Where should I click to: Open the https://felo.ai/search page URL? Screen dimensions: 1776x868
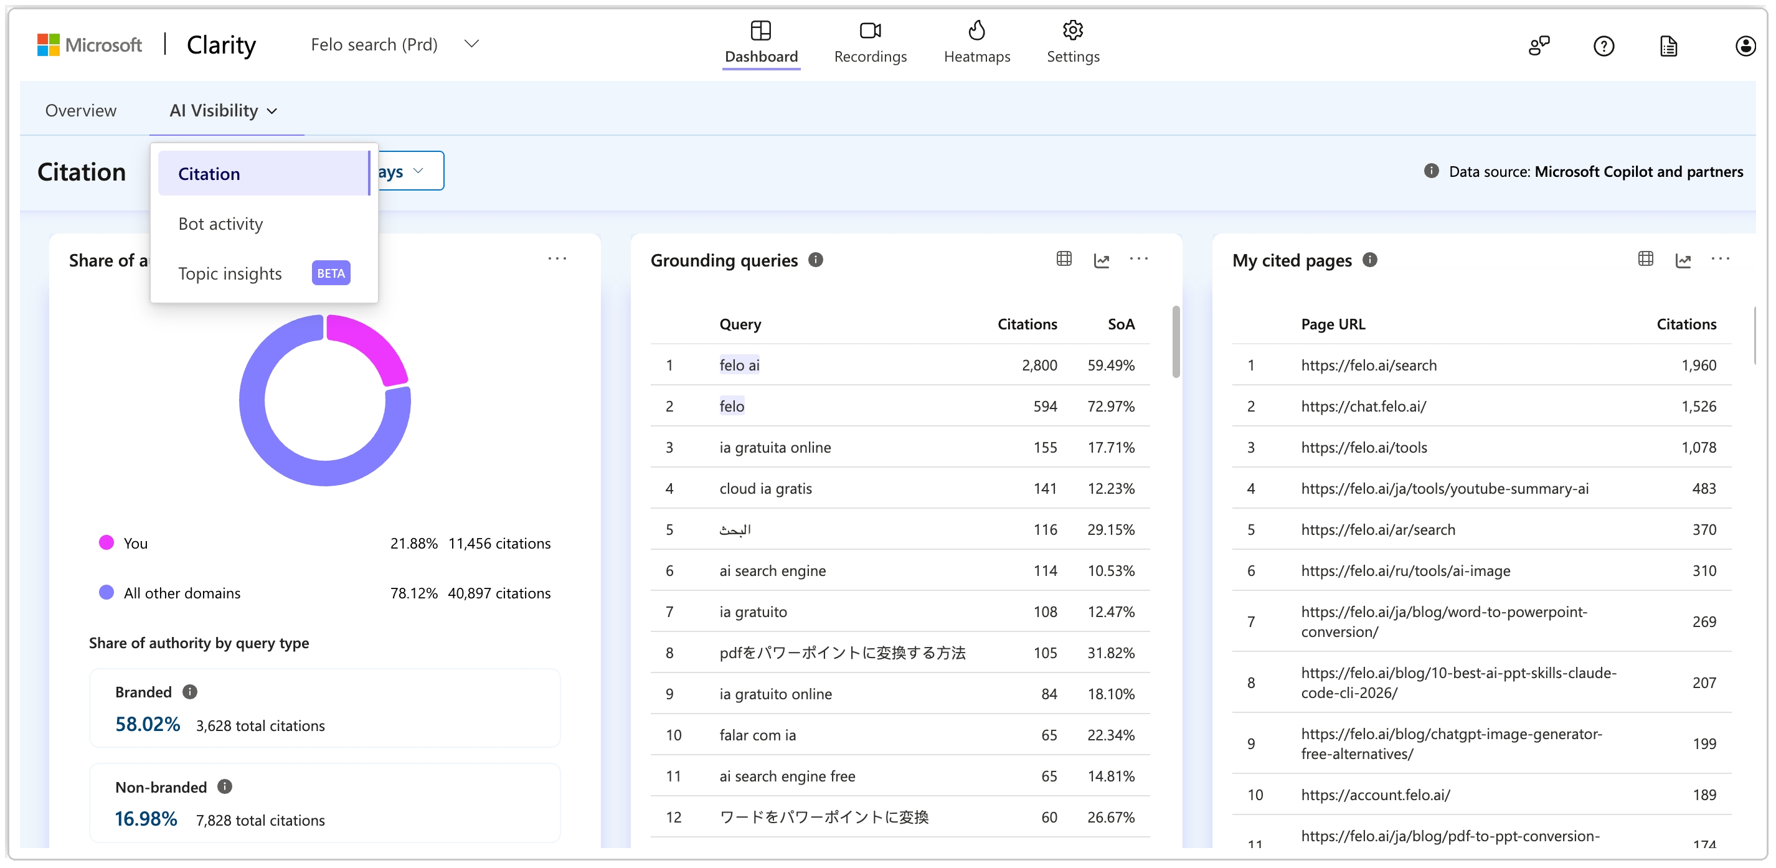click(x=1369, y=366)
